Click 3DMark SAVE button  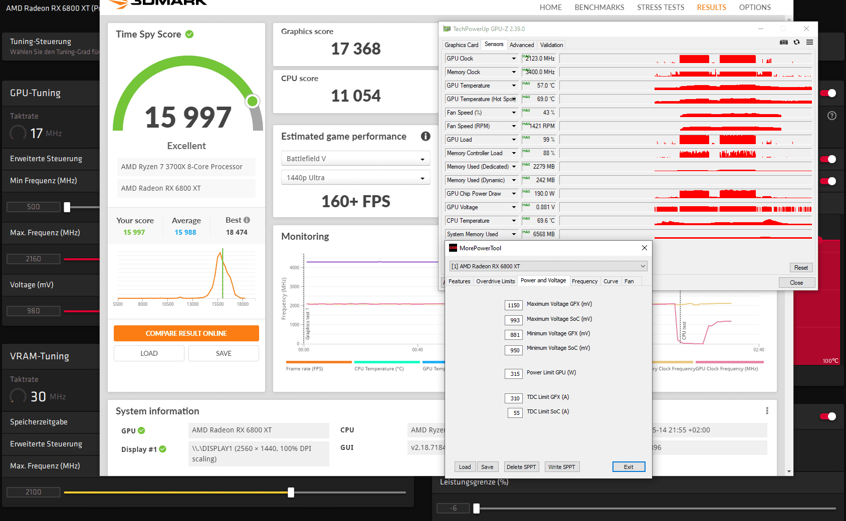point(224,353)
